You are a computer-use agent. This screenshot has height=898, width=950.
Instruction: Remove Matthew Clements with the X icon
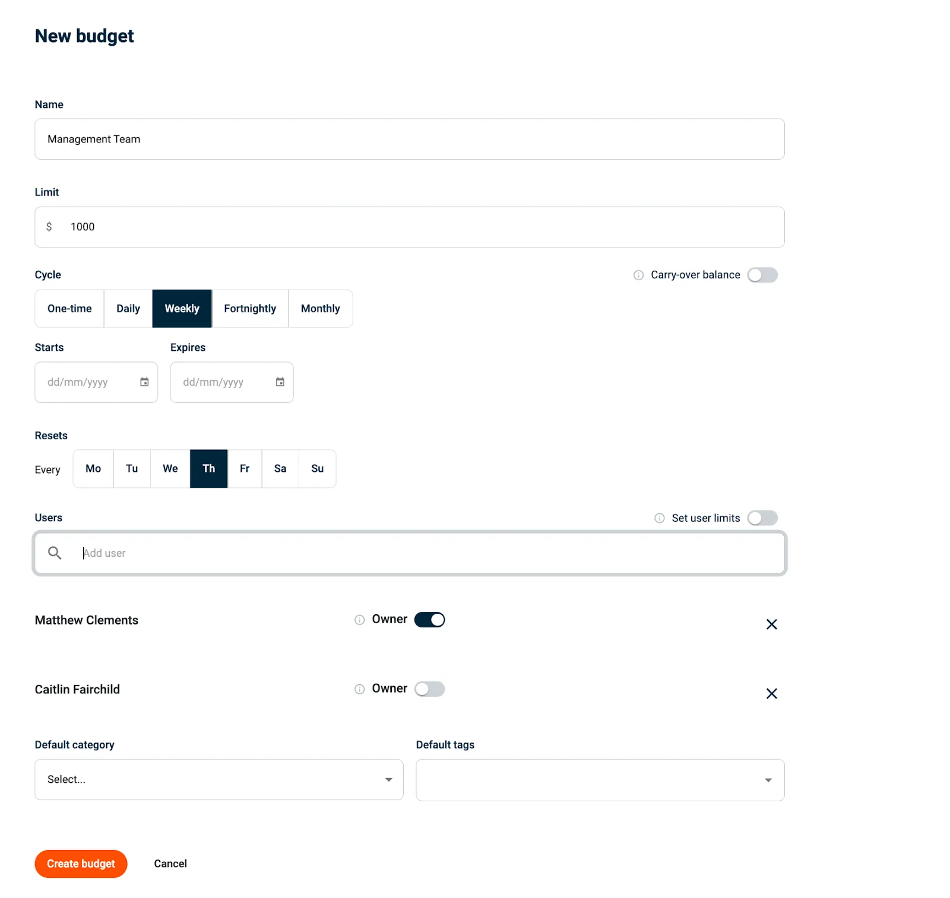click(772, 624)
